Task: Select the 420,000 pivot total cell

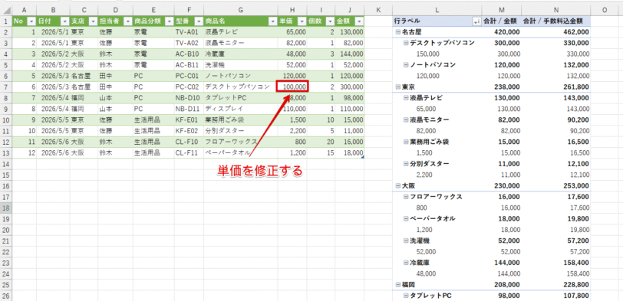Action: pyautogui.click(x=502, y=31)
